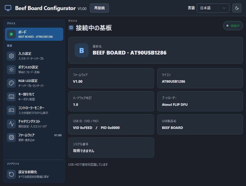
Task: Open コントローラーモニター page
Action: pos(34,110)
